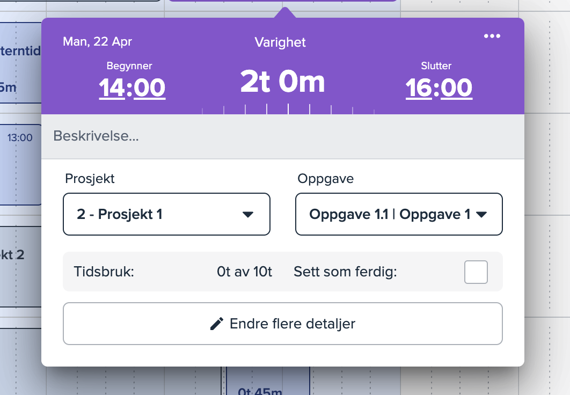Click the Beskrivelse description field

[x=282, y=136]
